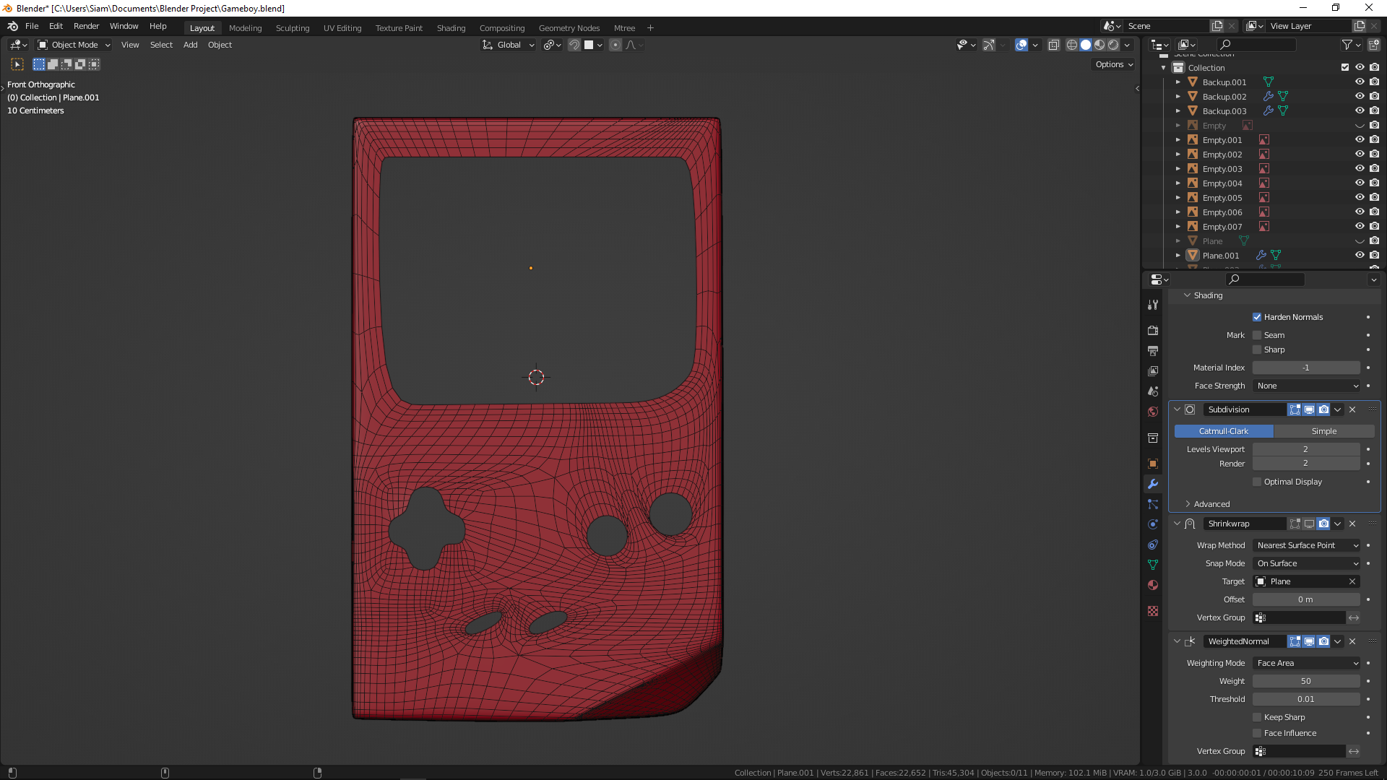The height and width of the screenshot is (780, 1387).
Task: Open the Object Data mesh properties tab
Action: [x=1153, y=565]
